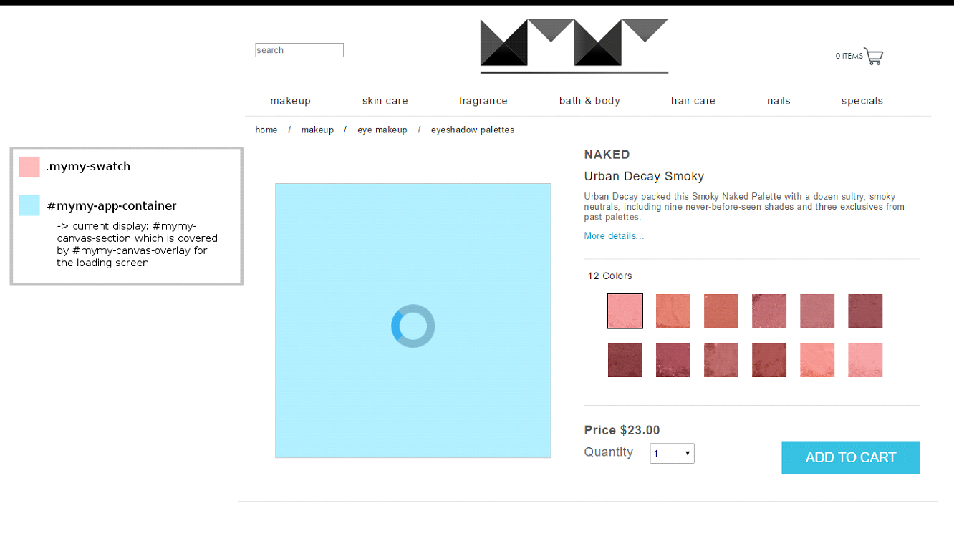Go to eye makeup breadcrumb
Screen dimensions: 954x546
[x=382, y=130]
